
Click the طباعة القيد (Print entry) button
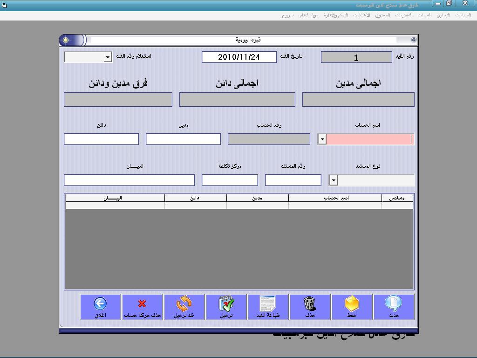[x=268, y=307]
